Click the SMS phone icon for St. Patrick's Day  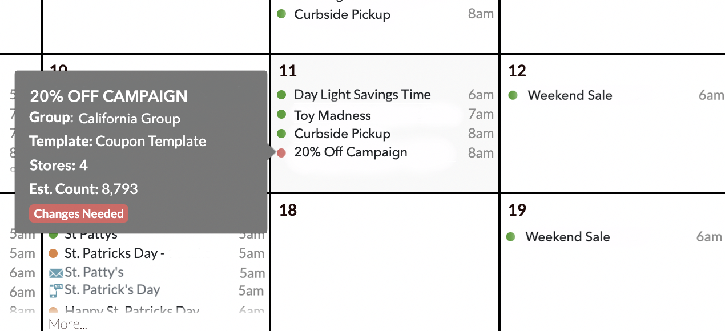[x=55, y=290]
